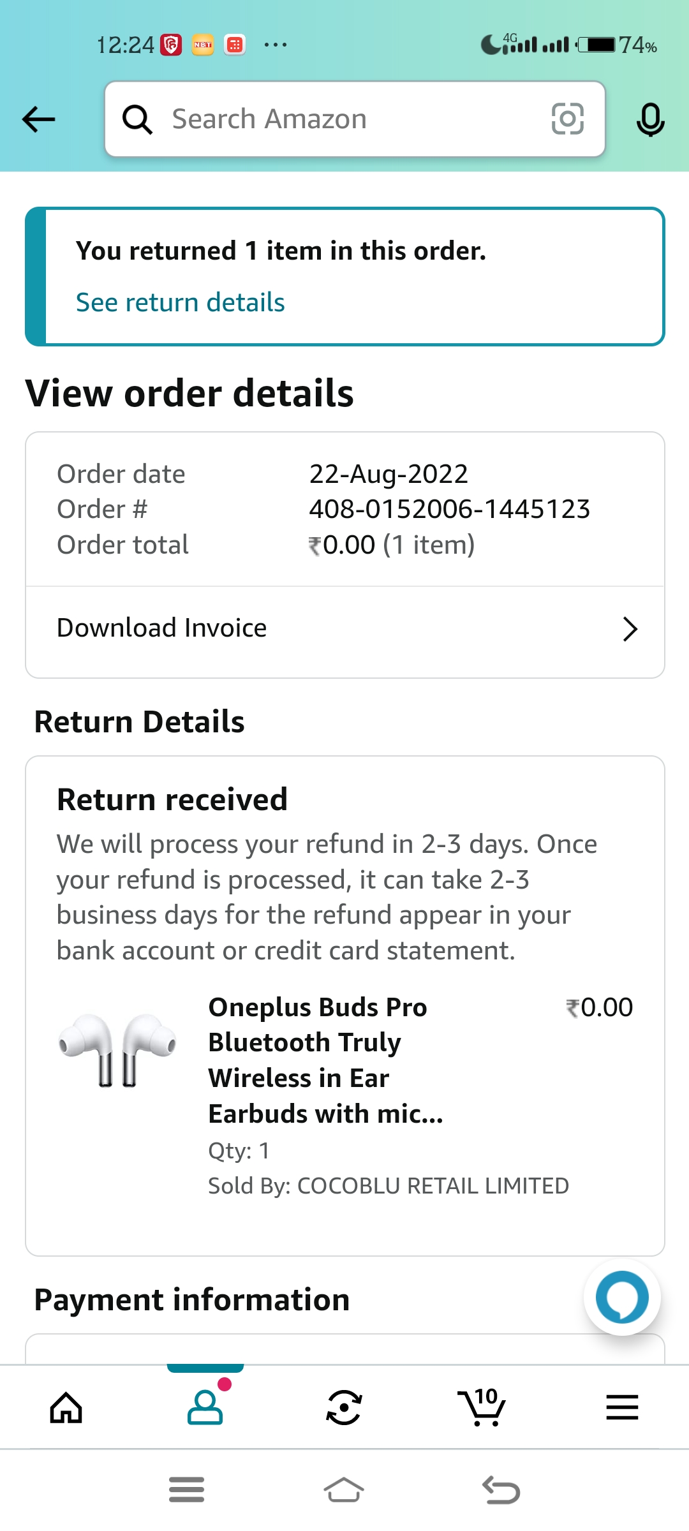Open the account profile tab
Image resolution: width=689 pixels, height=1531 pixels.
[205, 1407]
